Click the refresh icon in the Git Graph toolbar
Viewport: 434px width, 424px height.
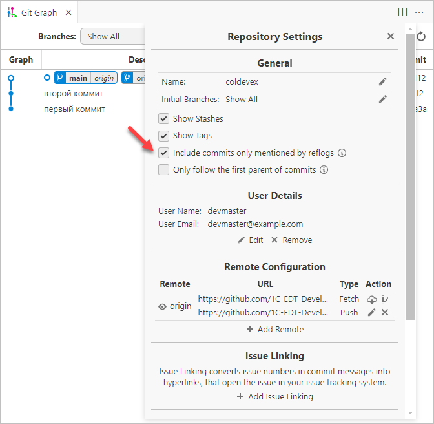click(421, 37)
